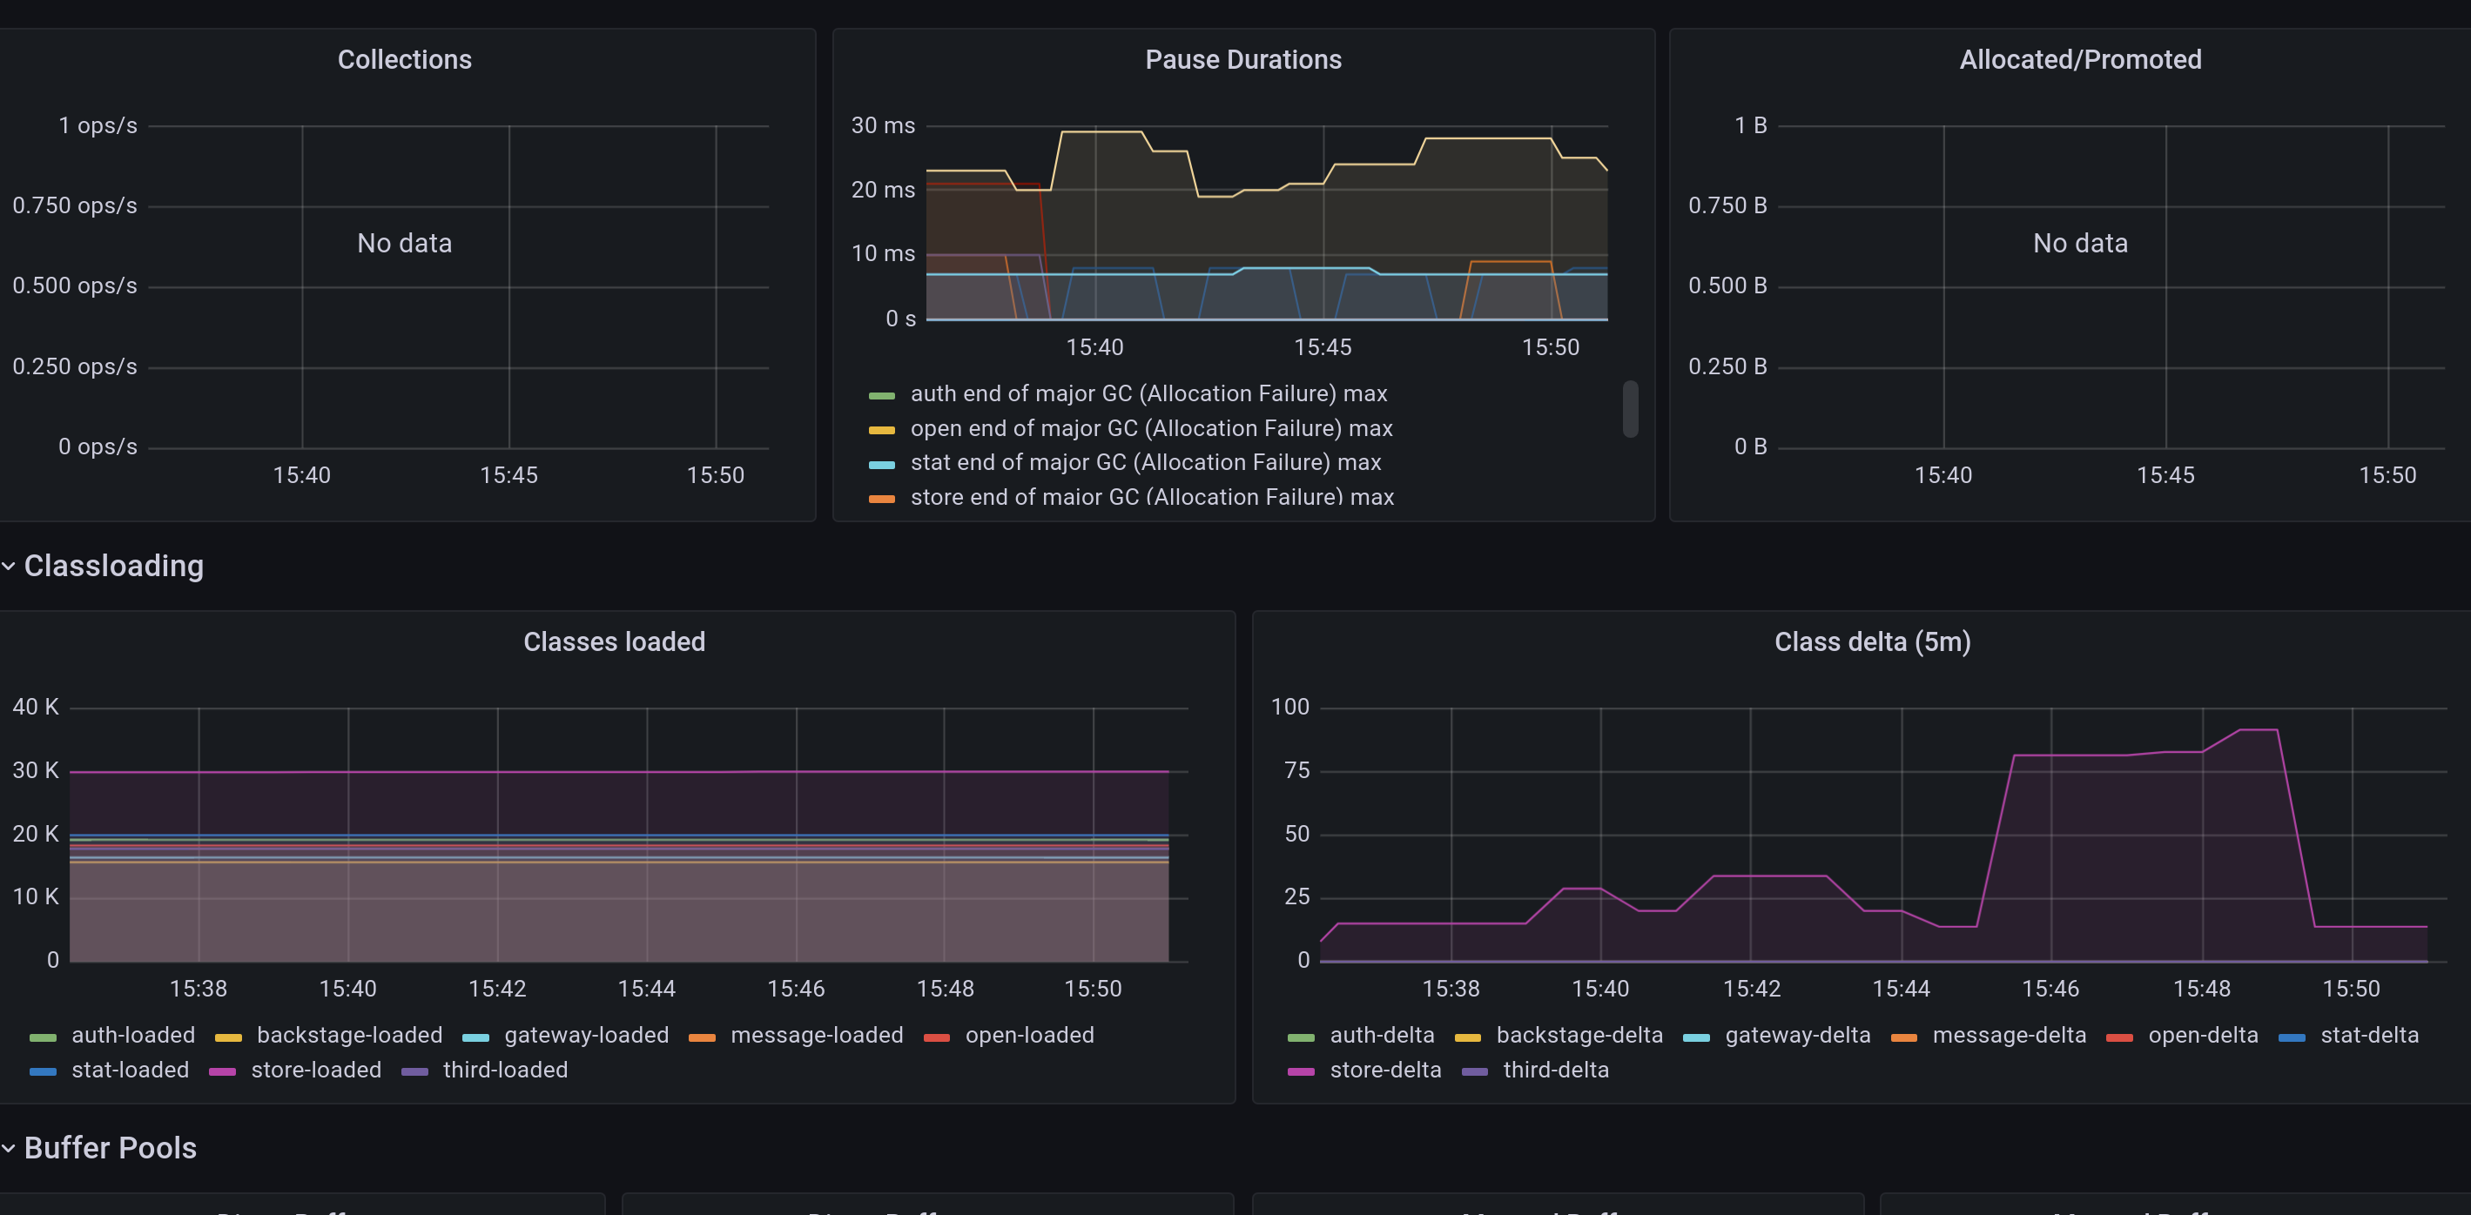Collapse the Buffer Pools row chevron
Viewport: 2471px width, 1215px height.
[x=9, y=1149]
